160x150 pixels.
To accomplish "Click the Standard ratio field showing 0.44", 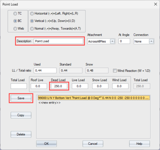I will tap(71, 71).
